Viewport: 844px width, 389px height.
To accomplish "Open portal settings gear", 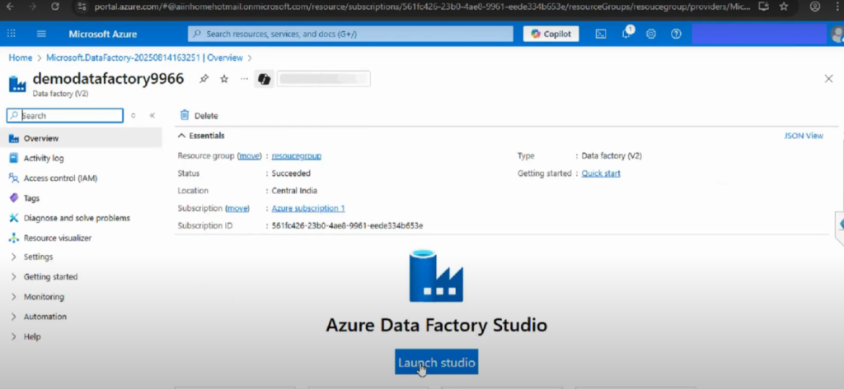I will 651,34.
